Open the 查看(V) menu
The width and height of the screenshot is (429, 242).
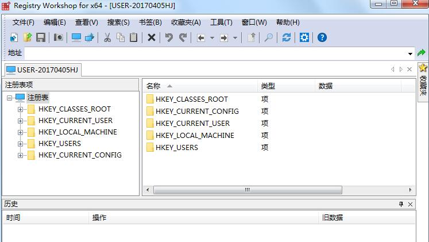pos(87,22)
